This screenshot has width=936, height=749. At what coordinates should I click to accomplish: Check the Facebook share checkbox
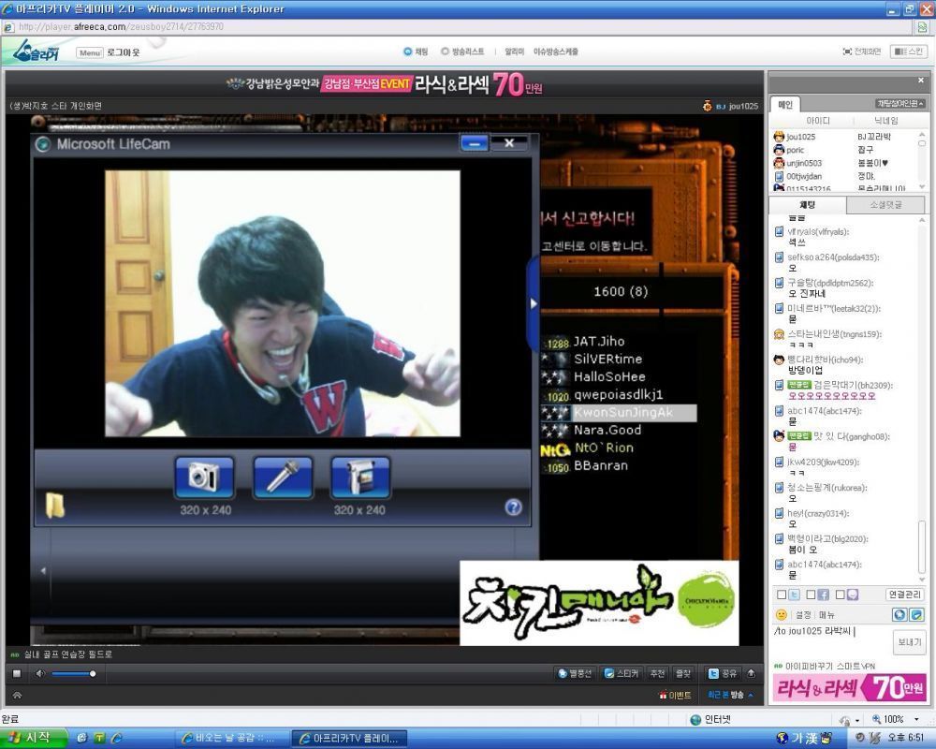pos(811,595)
